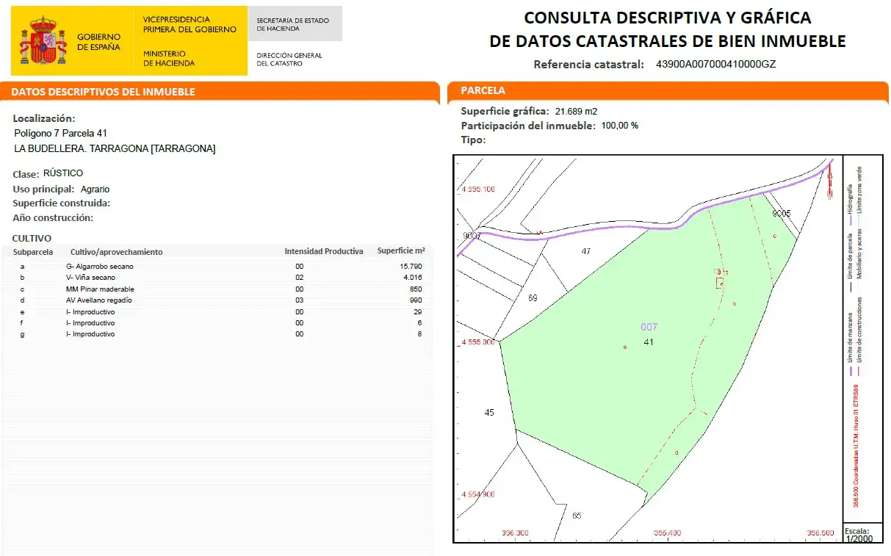Click the Spanish coat of arms emblem
Image resolution: width=891 pixels, height=556 pixels.
43,41
